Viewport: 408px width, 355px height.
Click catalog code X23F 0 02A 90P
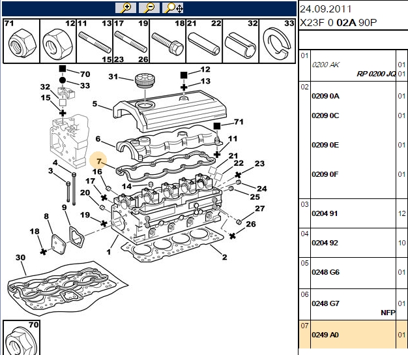pyautogui.click(x=338, y=23)
